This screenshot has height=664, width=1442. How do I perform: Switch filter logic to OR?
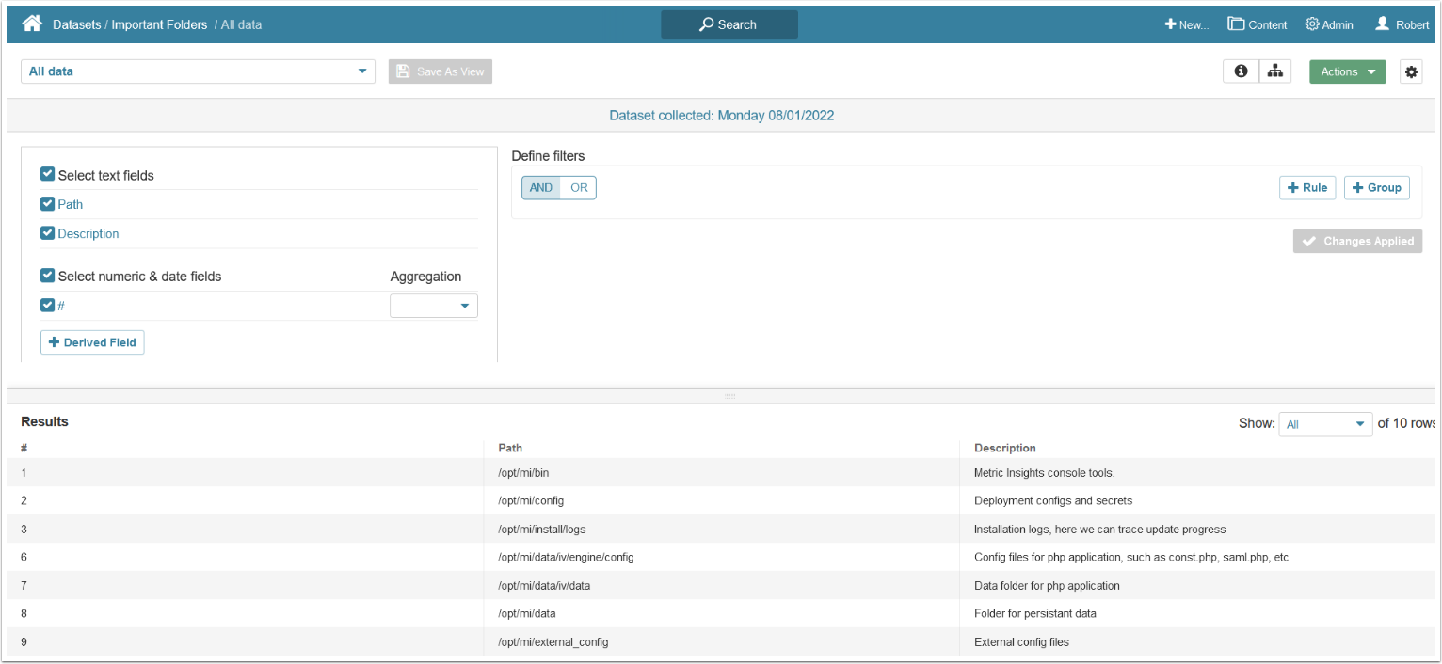(x=579, y=188)
